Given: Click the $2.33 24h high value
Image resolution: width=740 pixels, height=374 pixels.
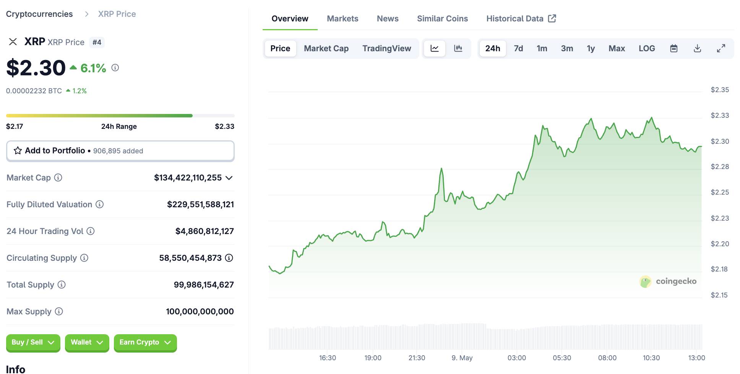Looking at the screenshot, I should [x=224, y=127].
